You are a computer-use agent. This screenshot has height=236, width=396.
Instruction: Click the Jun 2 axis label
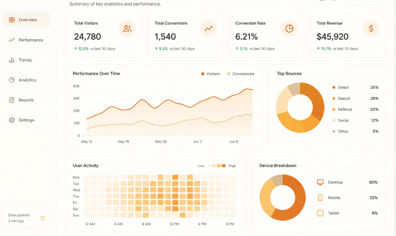coord(197,142)
